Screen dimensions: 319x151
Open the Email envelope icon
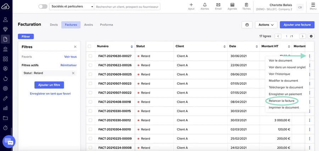pyautogui.click(x=218, y=5)
